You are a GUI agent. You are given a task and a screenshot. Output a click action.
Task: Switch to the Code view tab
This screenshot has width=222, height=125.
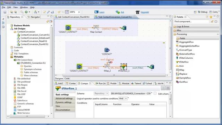click(67, 78)
